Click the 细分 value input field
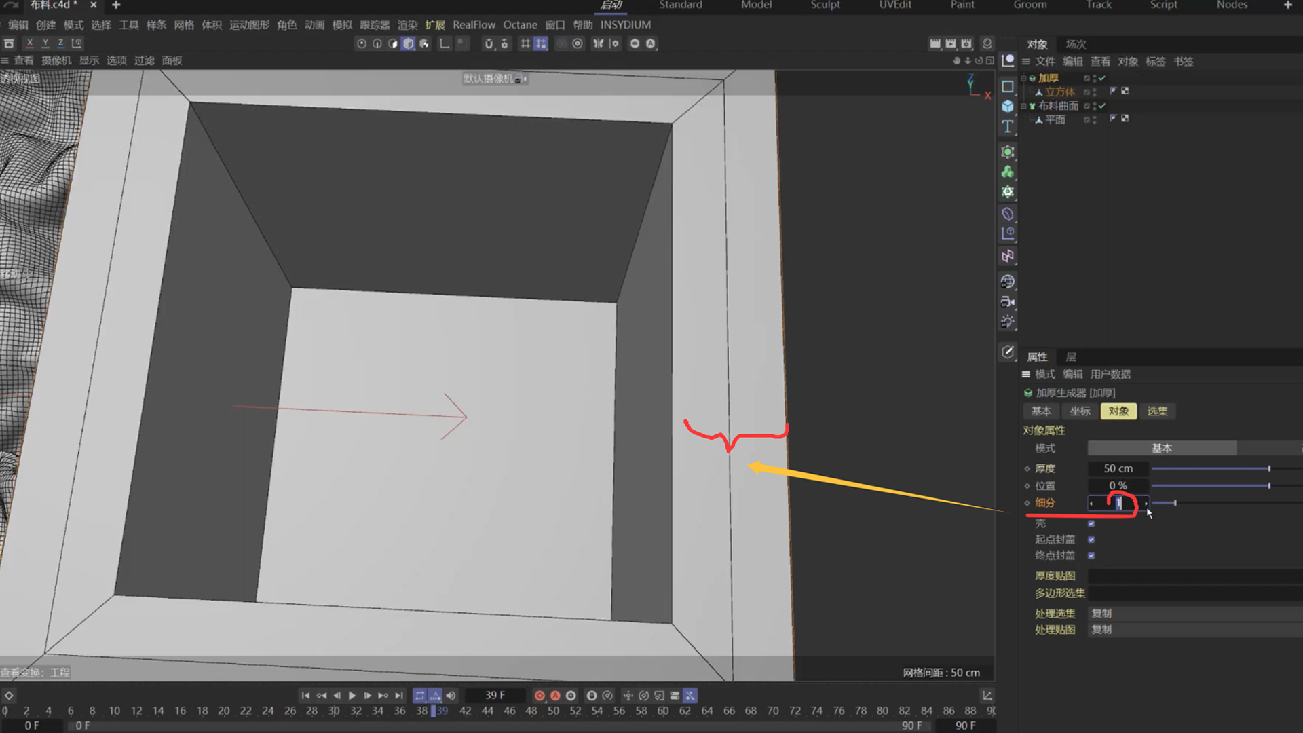 [x=1118, y=503]
